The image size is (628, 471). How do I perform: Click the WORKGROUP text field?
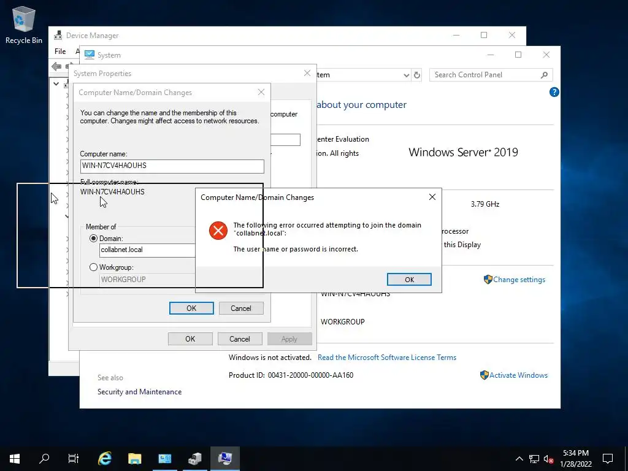coord(147,280)
